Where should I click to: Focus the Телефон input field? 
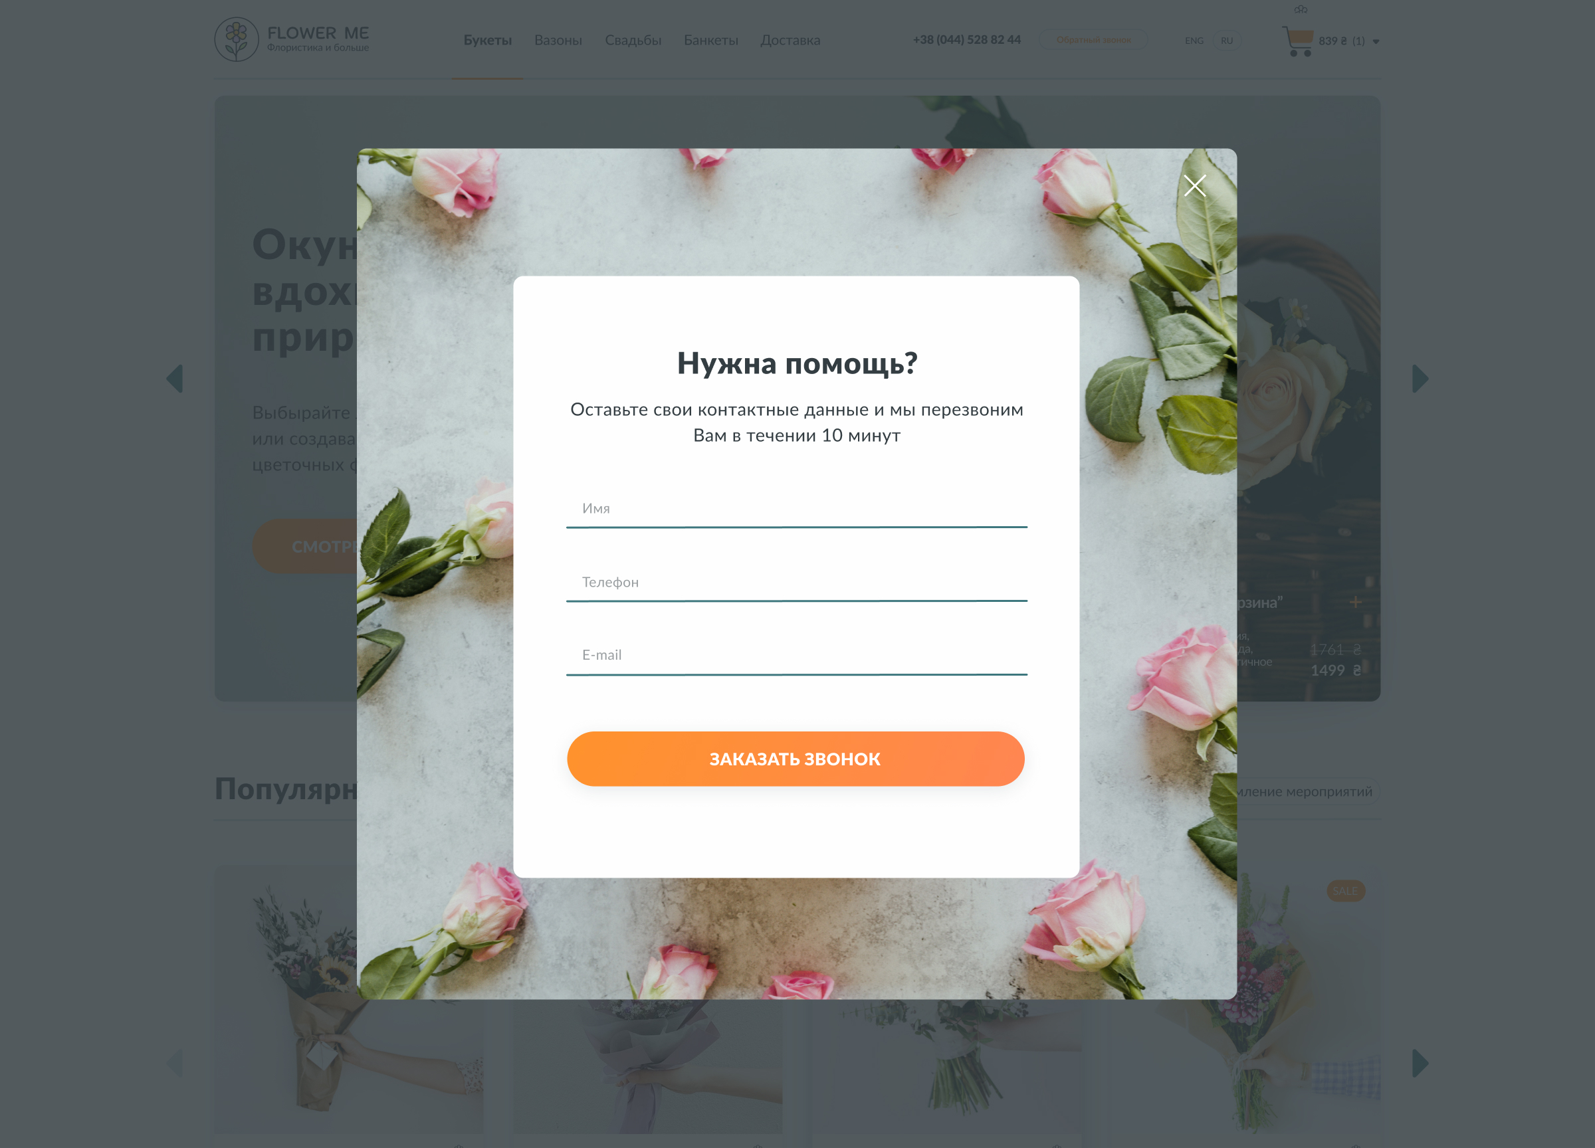(x=797, y=583)
